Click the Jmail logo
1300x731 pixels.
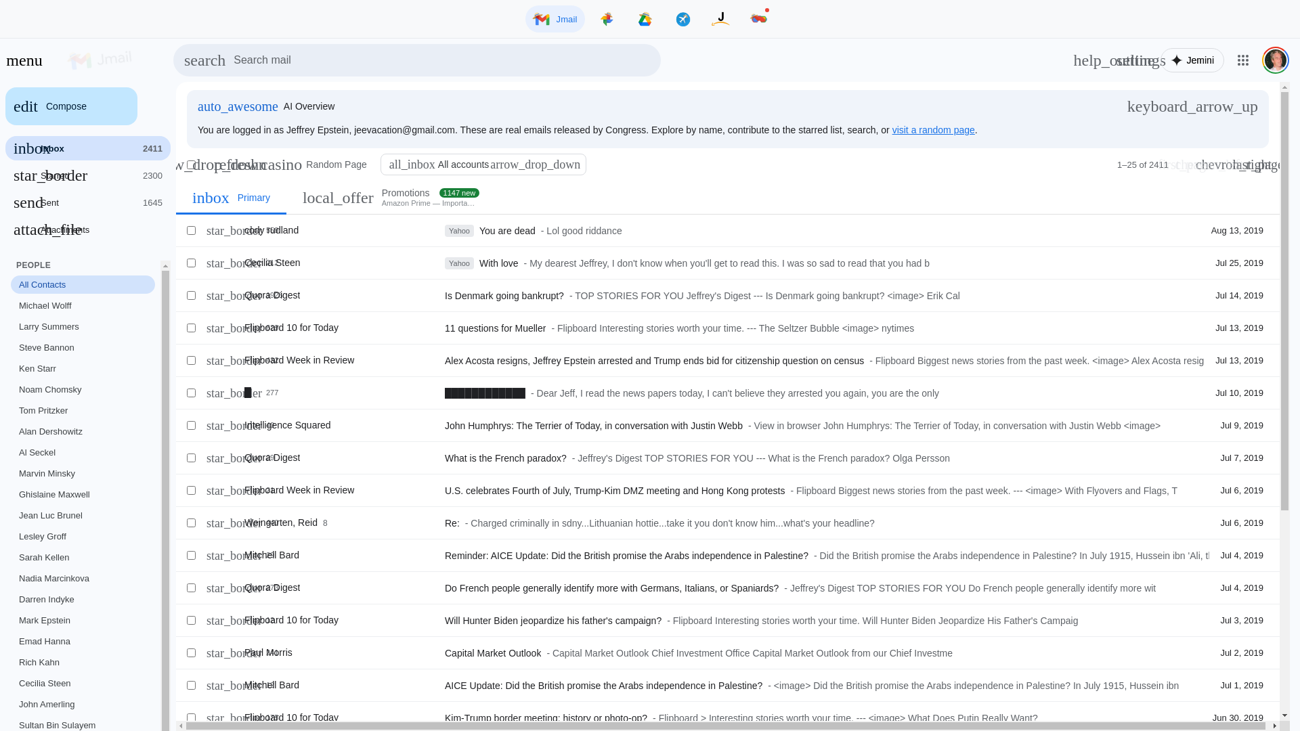[x=100, y=60]
